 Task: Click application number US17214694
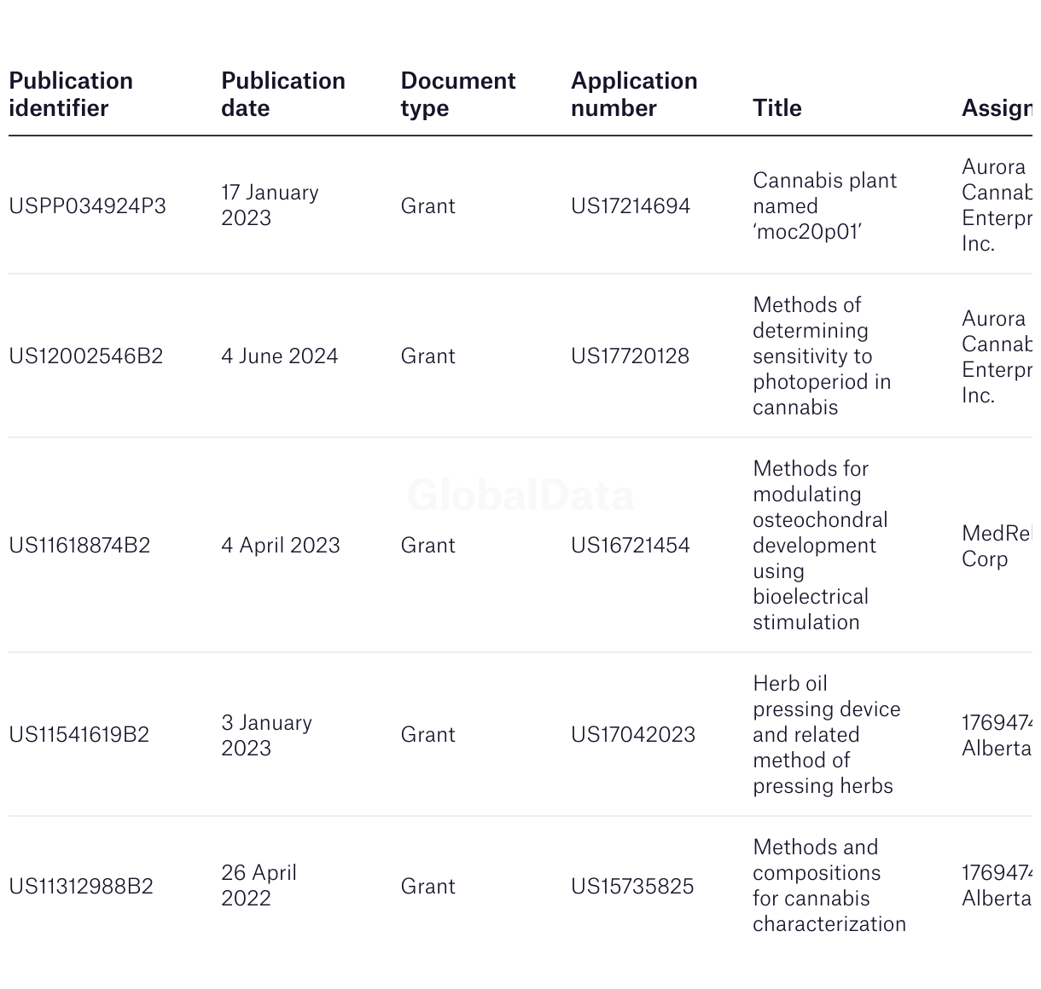(631, 206)
